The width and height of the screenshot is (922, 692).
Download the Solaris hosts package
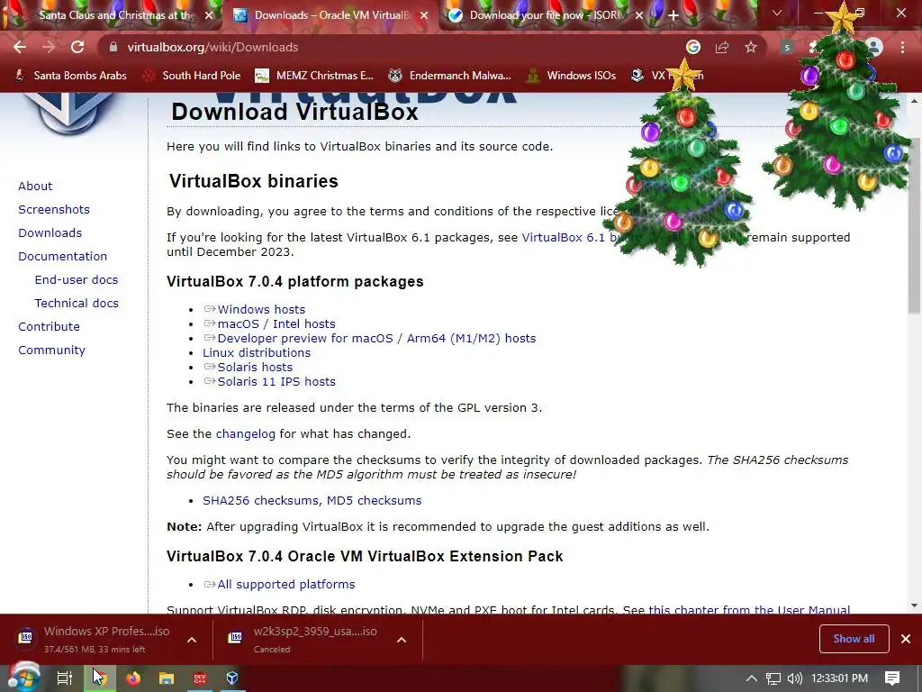pos(255,368)
